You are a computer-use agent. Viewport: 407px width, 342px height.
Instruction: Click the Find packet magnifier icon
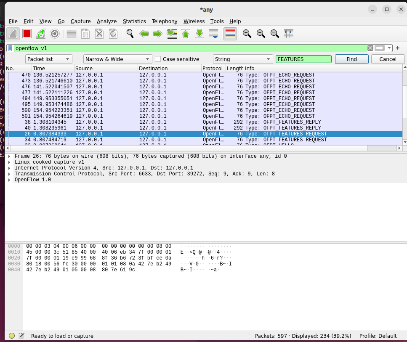pos(130,34)
